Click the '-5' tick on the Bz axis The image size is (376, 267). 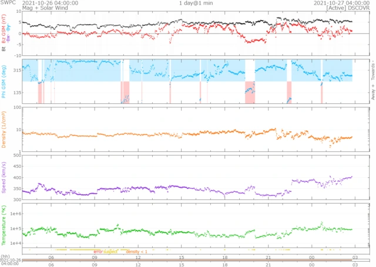[x=19, y=45]
